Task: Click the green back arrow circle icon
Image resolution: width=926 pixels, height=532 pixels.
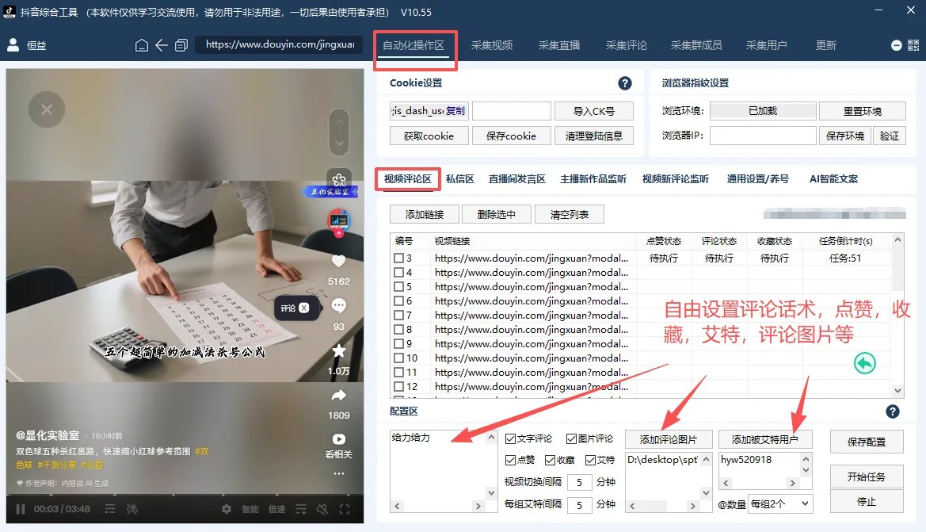Action: (864, 363)
